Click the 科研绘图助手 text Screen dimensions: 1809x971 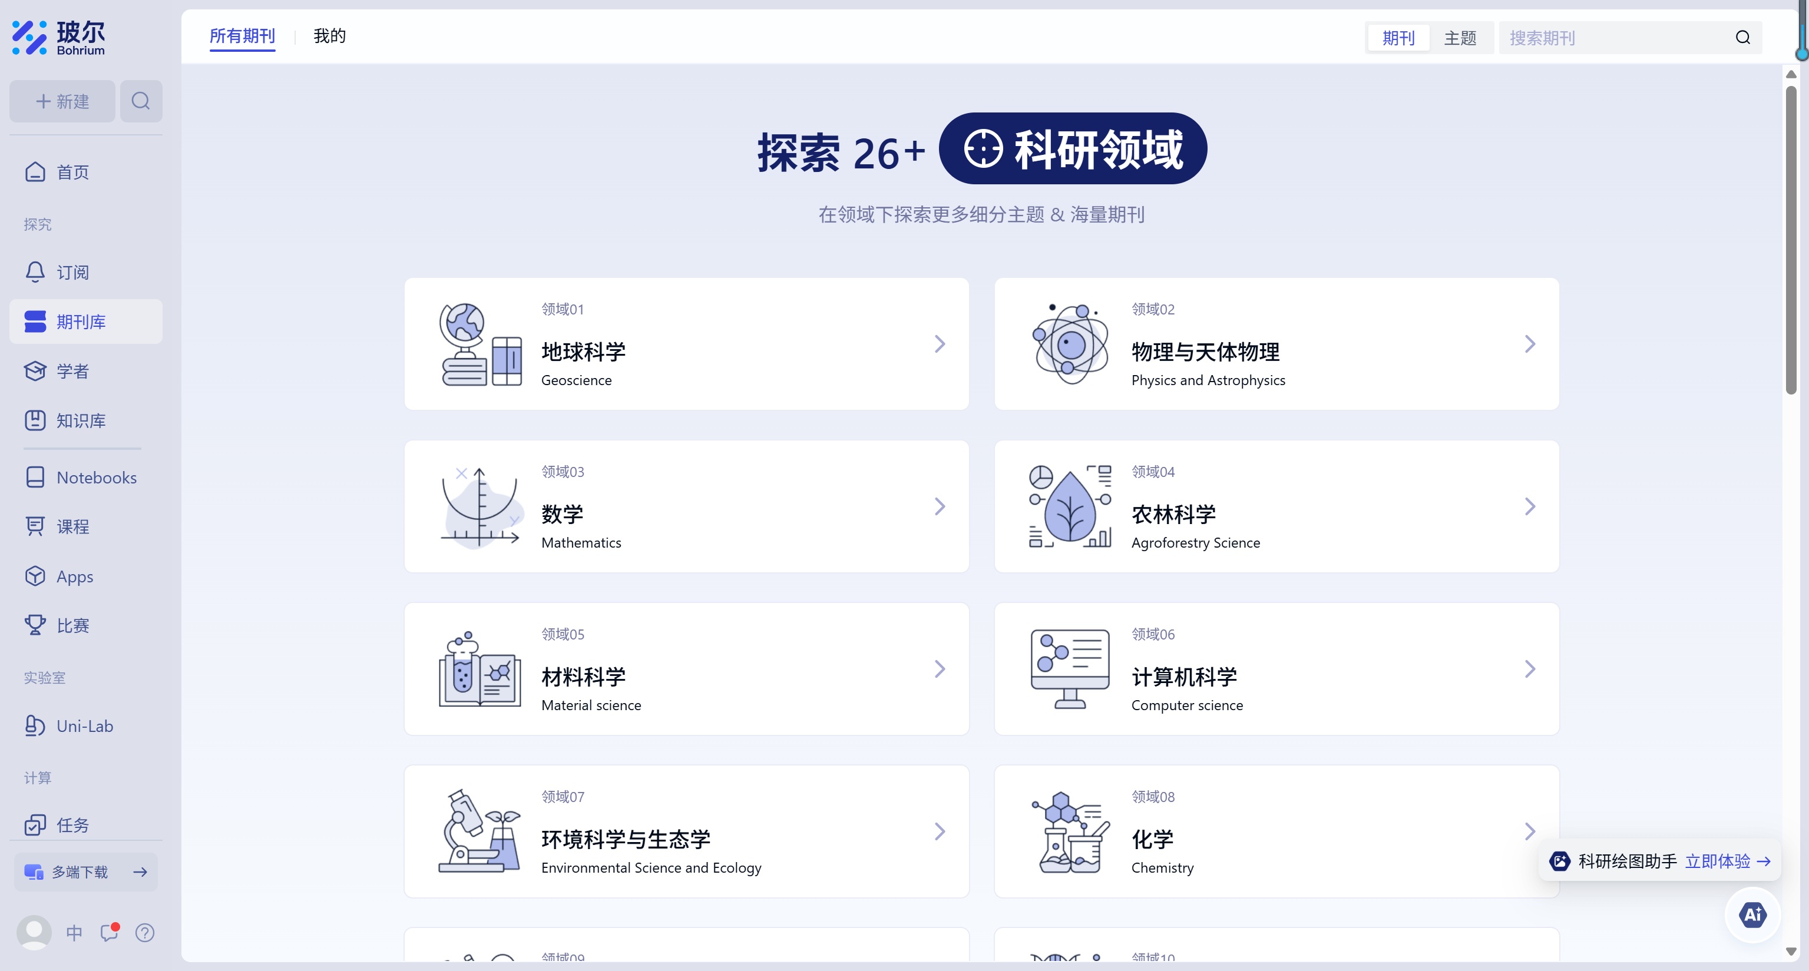[x=1627, y=861]
